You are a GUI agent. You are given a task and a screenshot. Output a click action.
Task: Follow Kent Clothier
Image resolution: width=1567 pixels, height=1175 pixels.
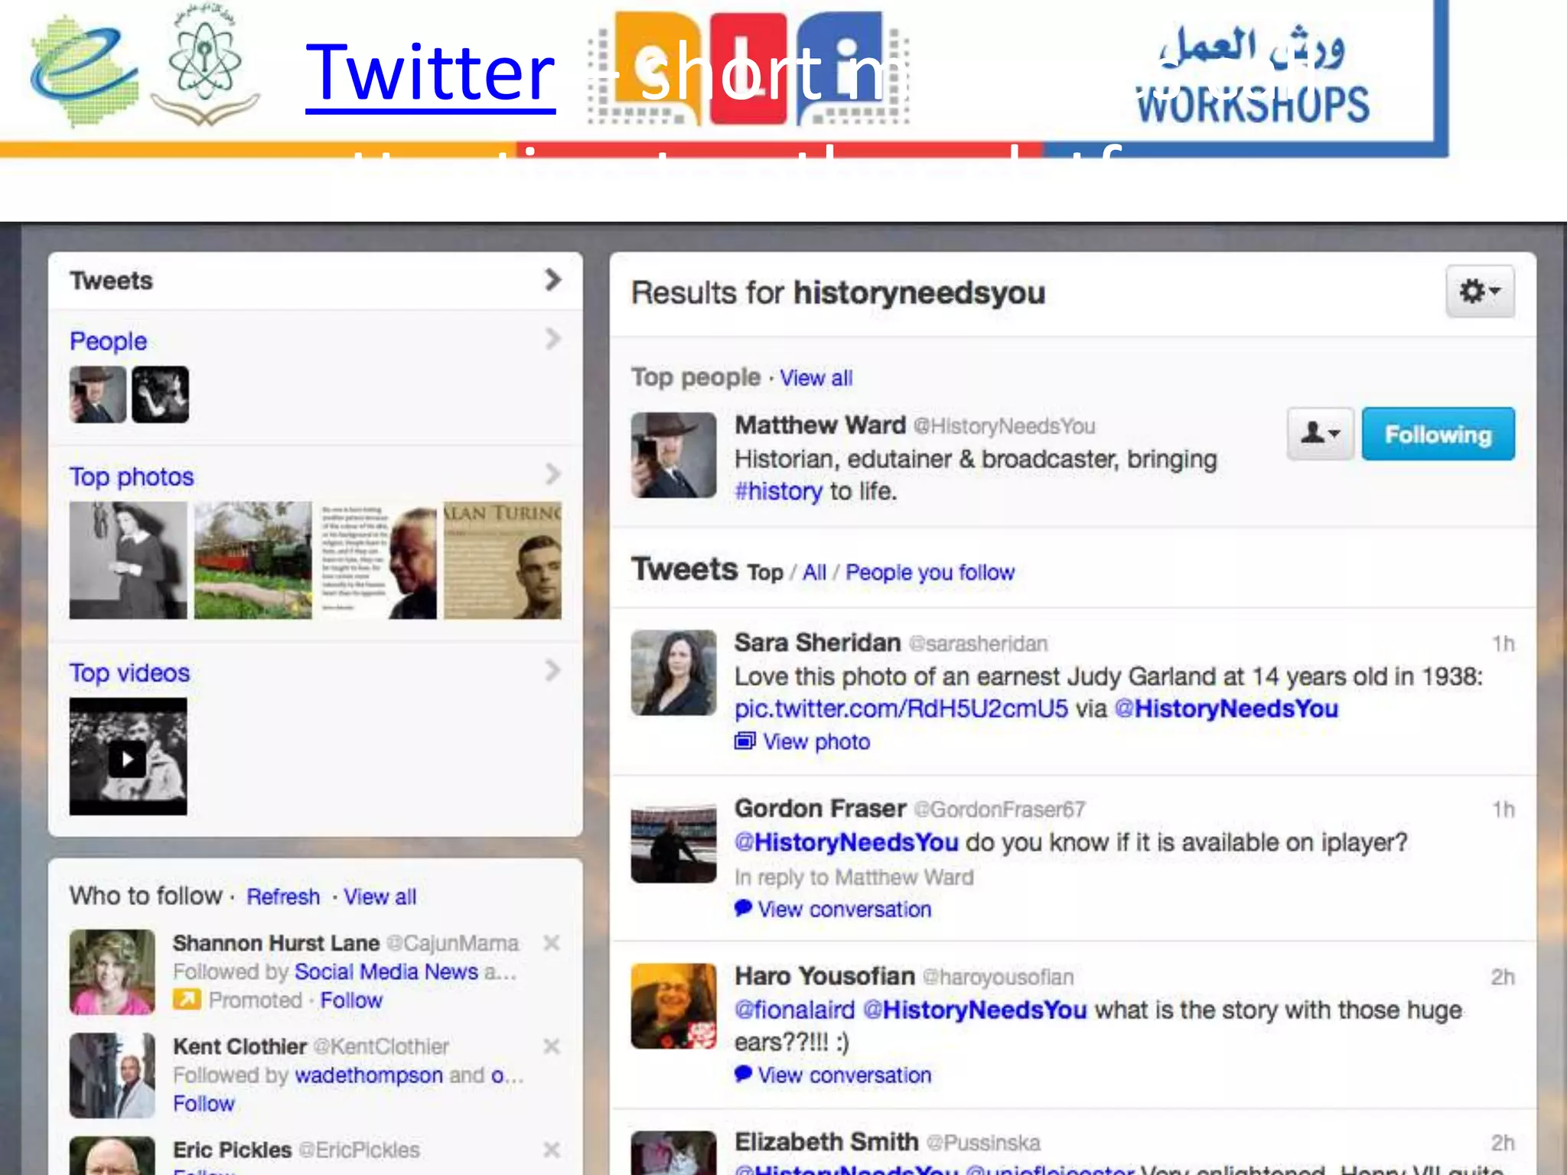coord(204,1104)
